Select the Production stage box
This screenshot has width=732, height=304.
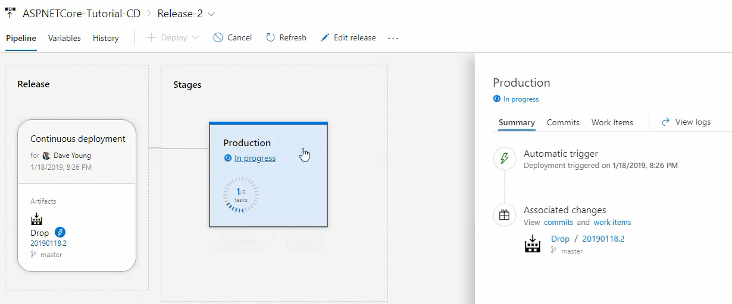pos(268,175)
